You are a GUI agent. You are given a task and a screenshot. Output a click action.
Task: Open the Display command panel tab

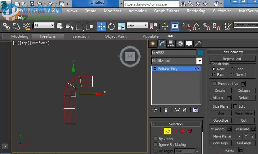189,44
